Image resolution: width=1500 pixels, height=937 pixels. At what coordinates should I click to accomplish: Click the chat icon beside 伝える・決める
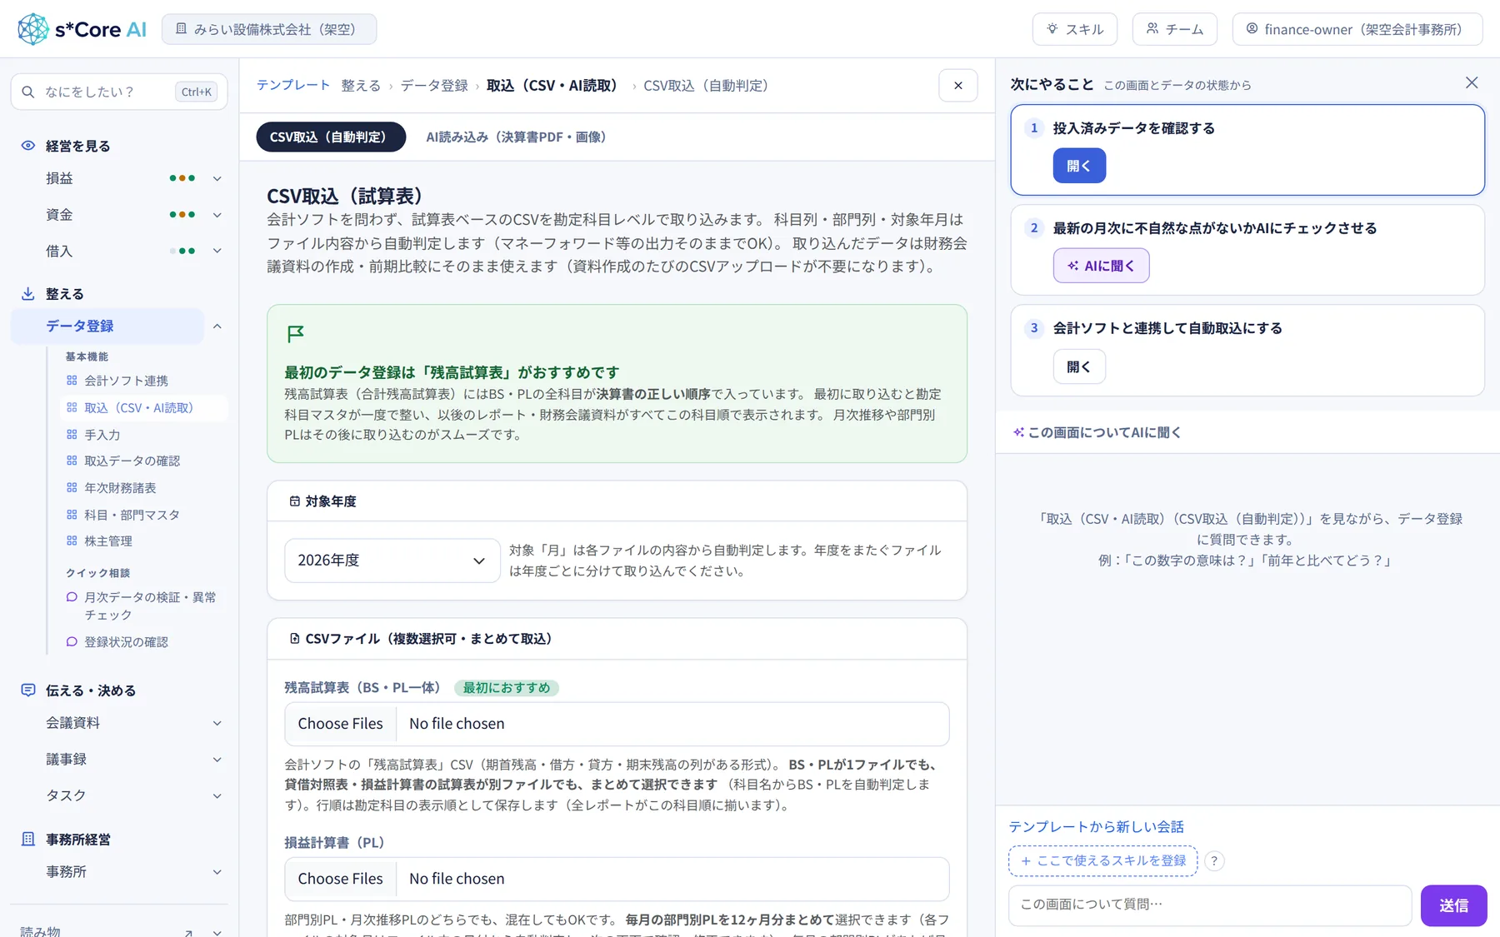point(28,690)
